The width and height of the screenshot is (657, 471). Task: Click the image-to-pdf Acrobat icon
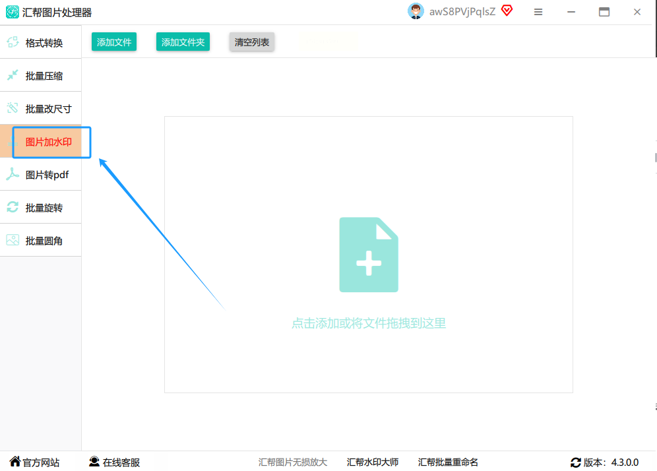point(13,174)
